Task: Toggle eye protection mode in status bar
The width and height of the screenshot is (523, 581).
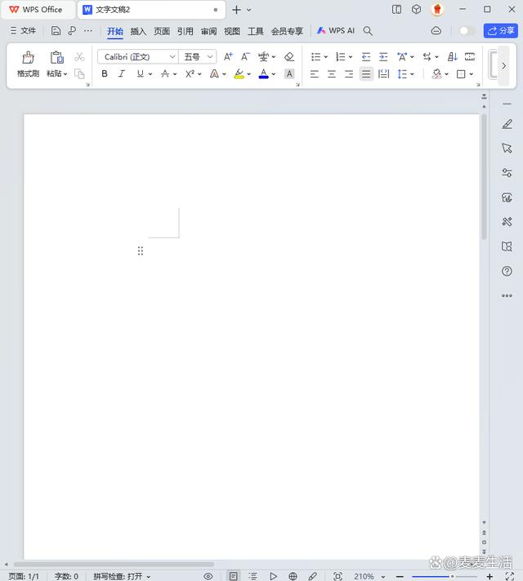Action: 208,576
